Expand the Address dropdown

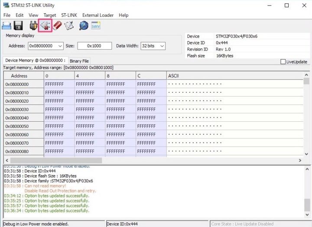tap(61, 46)
